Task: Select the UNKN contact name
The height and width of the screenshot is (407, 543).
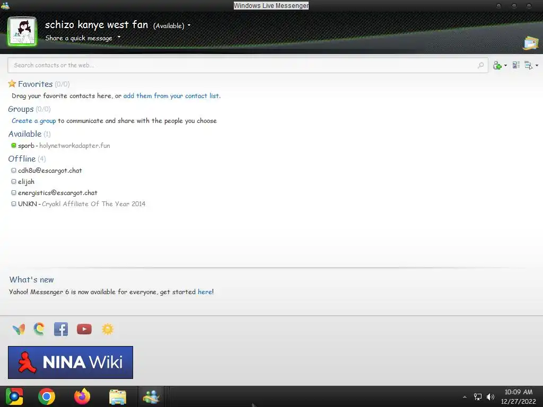Action: (x=28, y=204)
